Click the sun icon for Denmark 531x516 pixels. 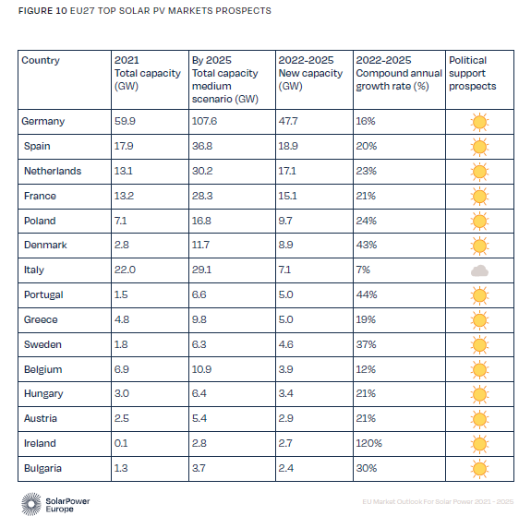479,246
